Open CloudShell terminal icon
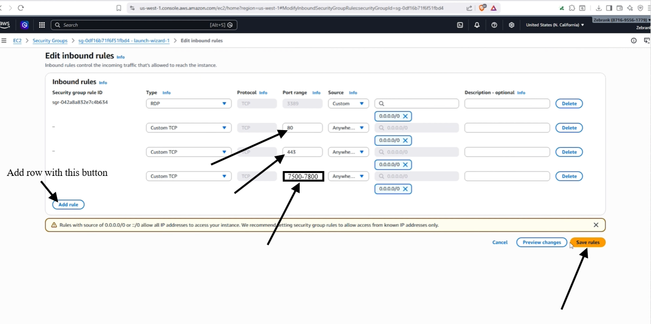 click(x=460, y=25)
